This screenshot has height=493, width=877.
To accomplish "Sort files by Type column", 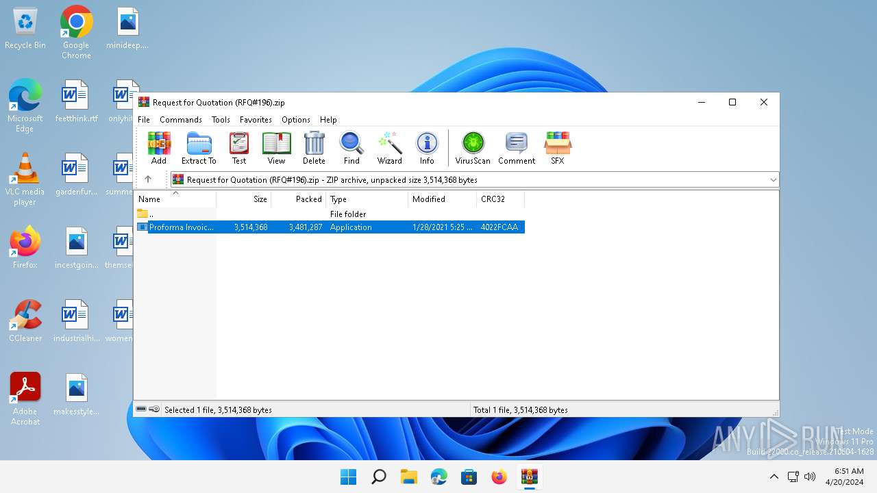I will (367, 199).
